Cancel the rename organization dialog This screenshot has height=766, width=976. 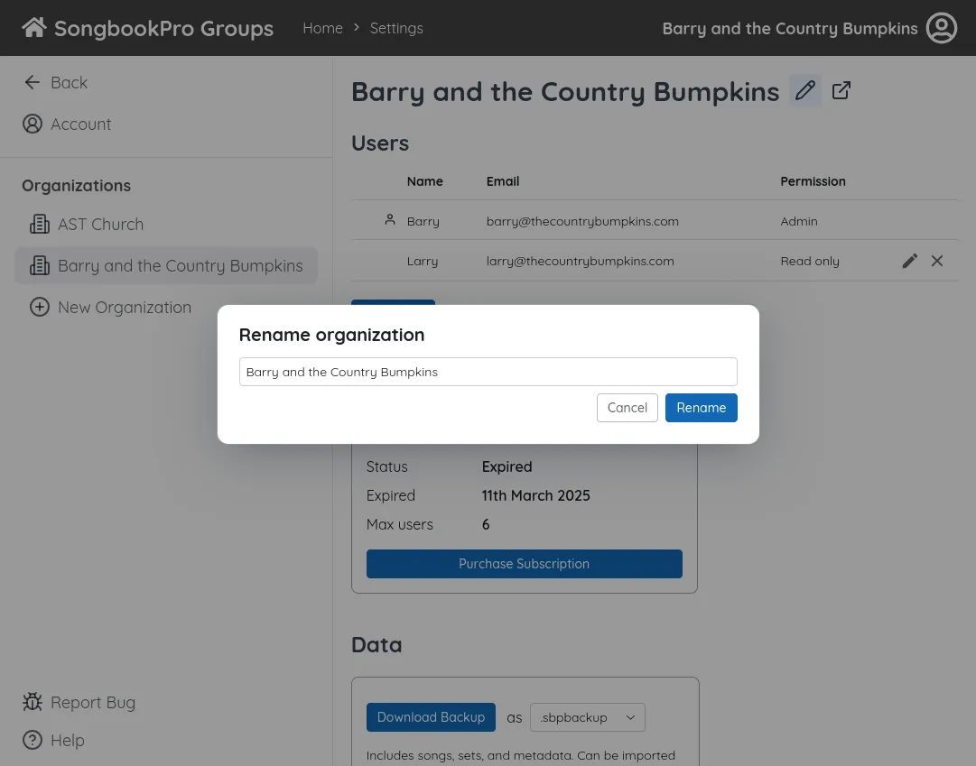(627, 407)
